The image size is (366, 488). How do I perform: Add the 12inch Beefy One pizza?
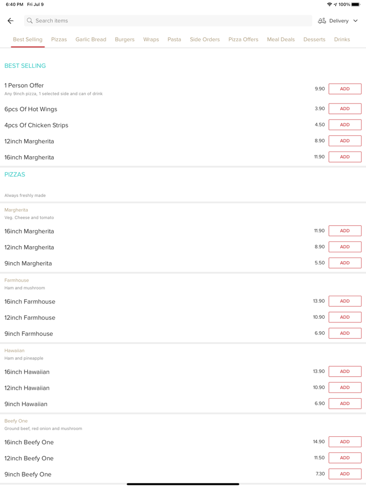(x=345, y=458)
